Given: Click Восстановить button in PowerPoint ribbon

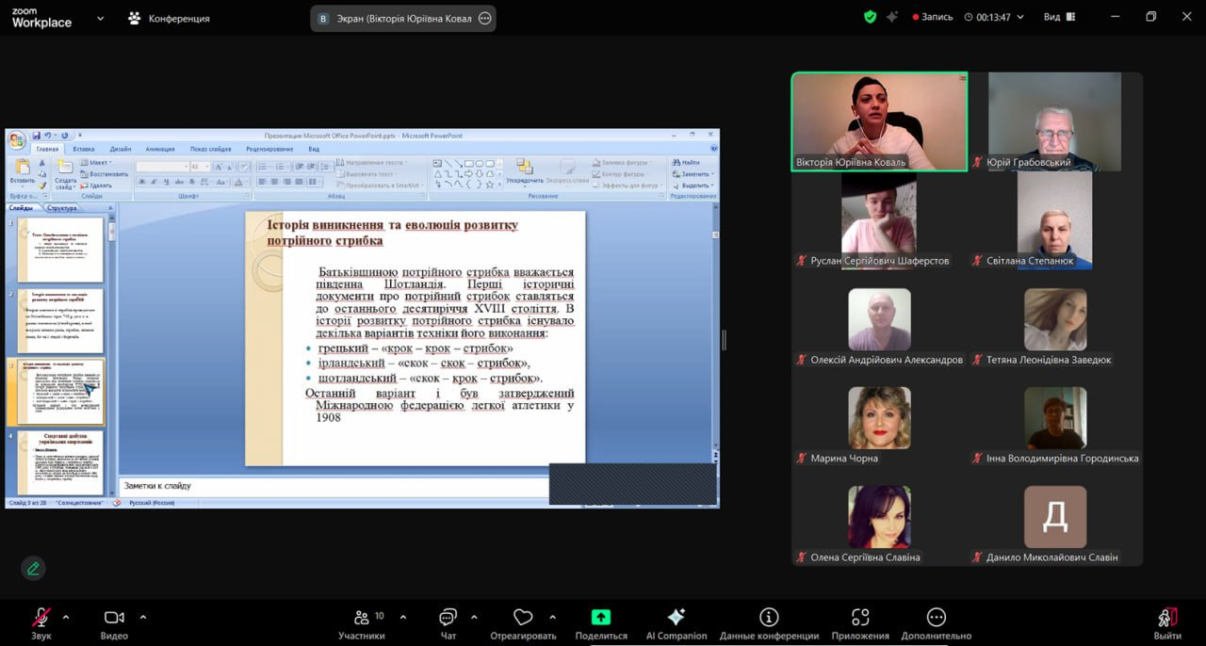Looking at the screenshot, I should coord(104,174).
